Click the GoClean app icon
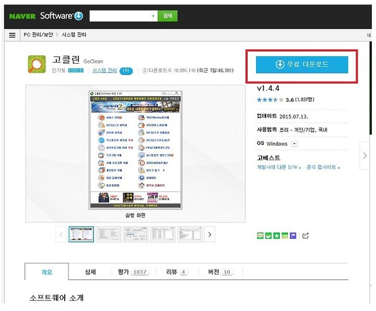376x311 pixels. tap(37, 64)
